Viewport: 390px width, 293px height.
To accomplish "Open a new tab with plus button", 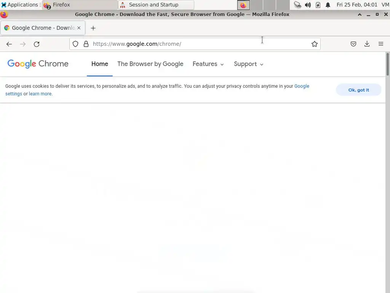I will click(x=93, y=28).
